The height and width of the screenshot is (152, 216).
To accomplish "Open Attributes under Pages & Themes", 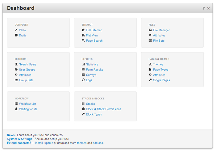I will (159, 75).
